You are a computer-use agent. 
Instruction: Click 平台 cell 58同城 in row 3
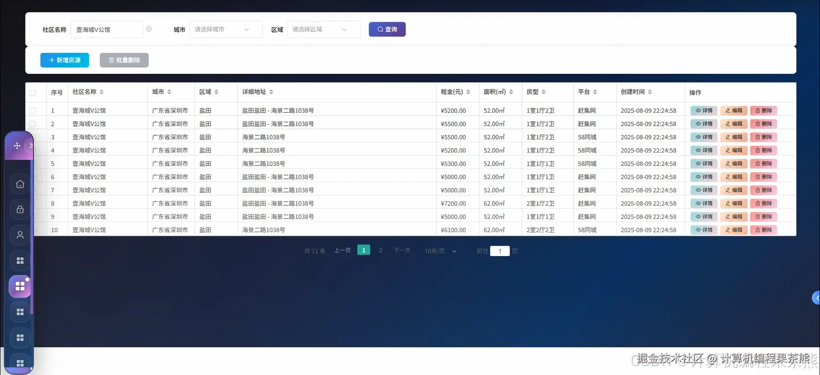(587, 137)
